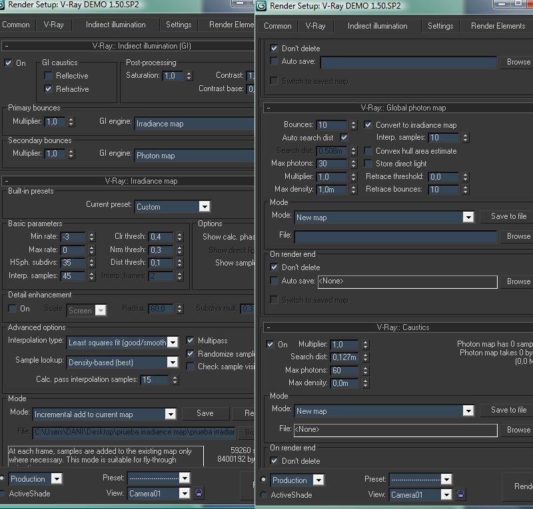
Task: Toggle Auto search dist checkbox
Action: pos(344,138)
